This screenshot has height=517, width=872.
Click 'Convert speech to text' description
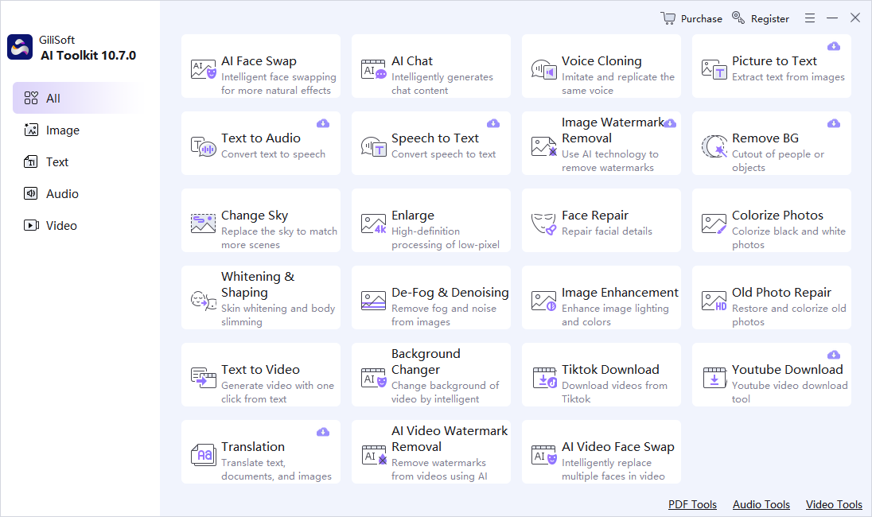click(x=443, y=154)
